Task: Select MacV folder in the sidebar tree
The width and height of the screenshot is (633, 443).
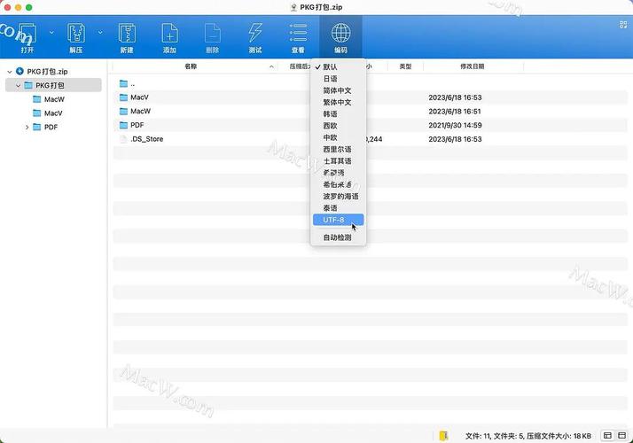Action: click(x=53, y=113)
